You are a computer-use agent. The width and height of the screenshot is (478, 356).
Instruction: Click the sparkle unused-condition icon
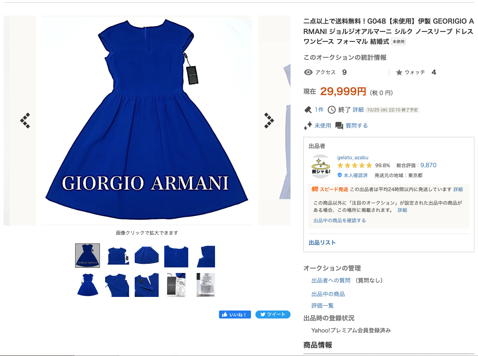308,125
